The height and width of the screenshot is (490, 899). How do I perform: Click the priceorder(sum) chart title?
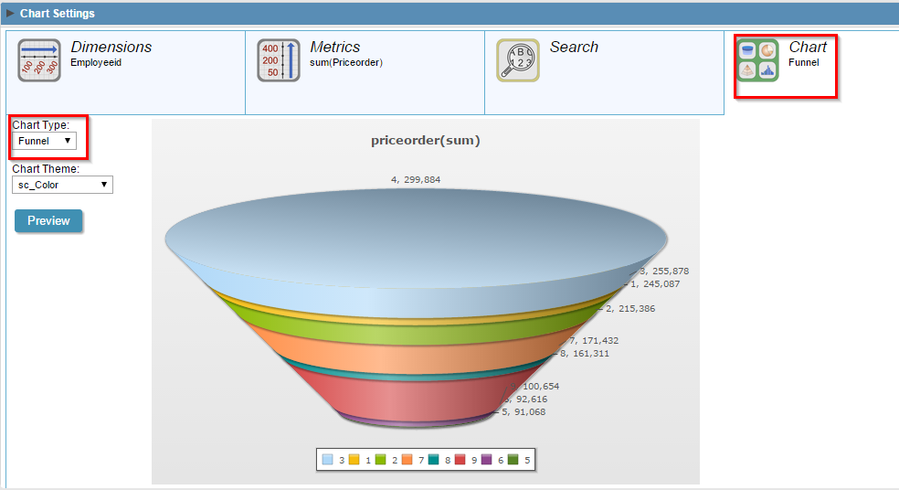click(x=425, y=140)
